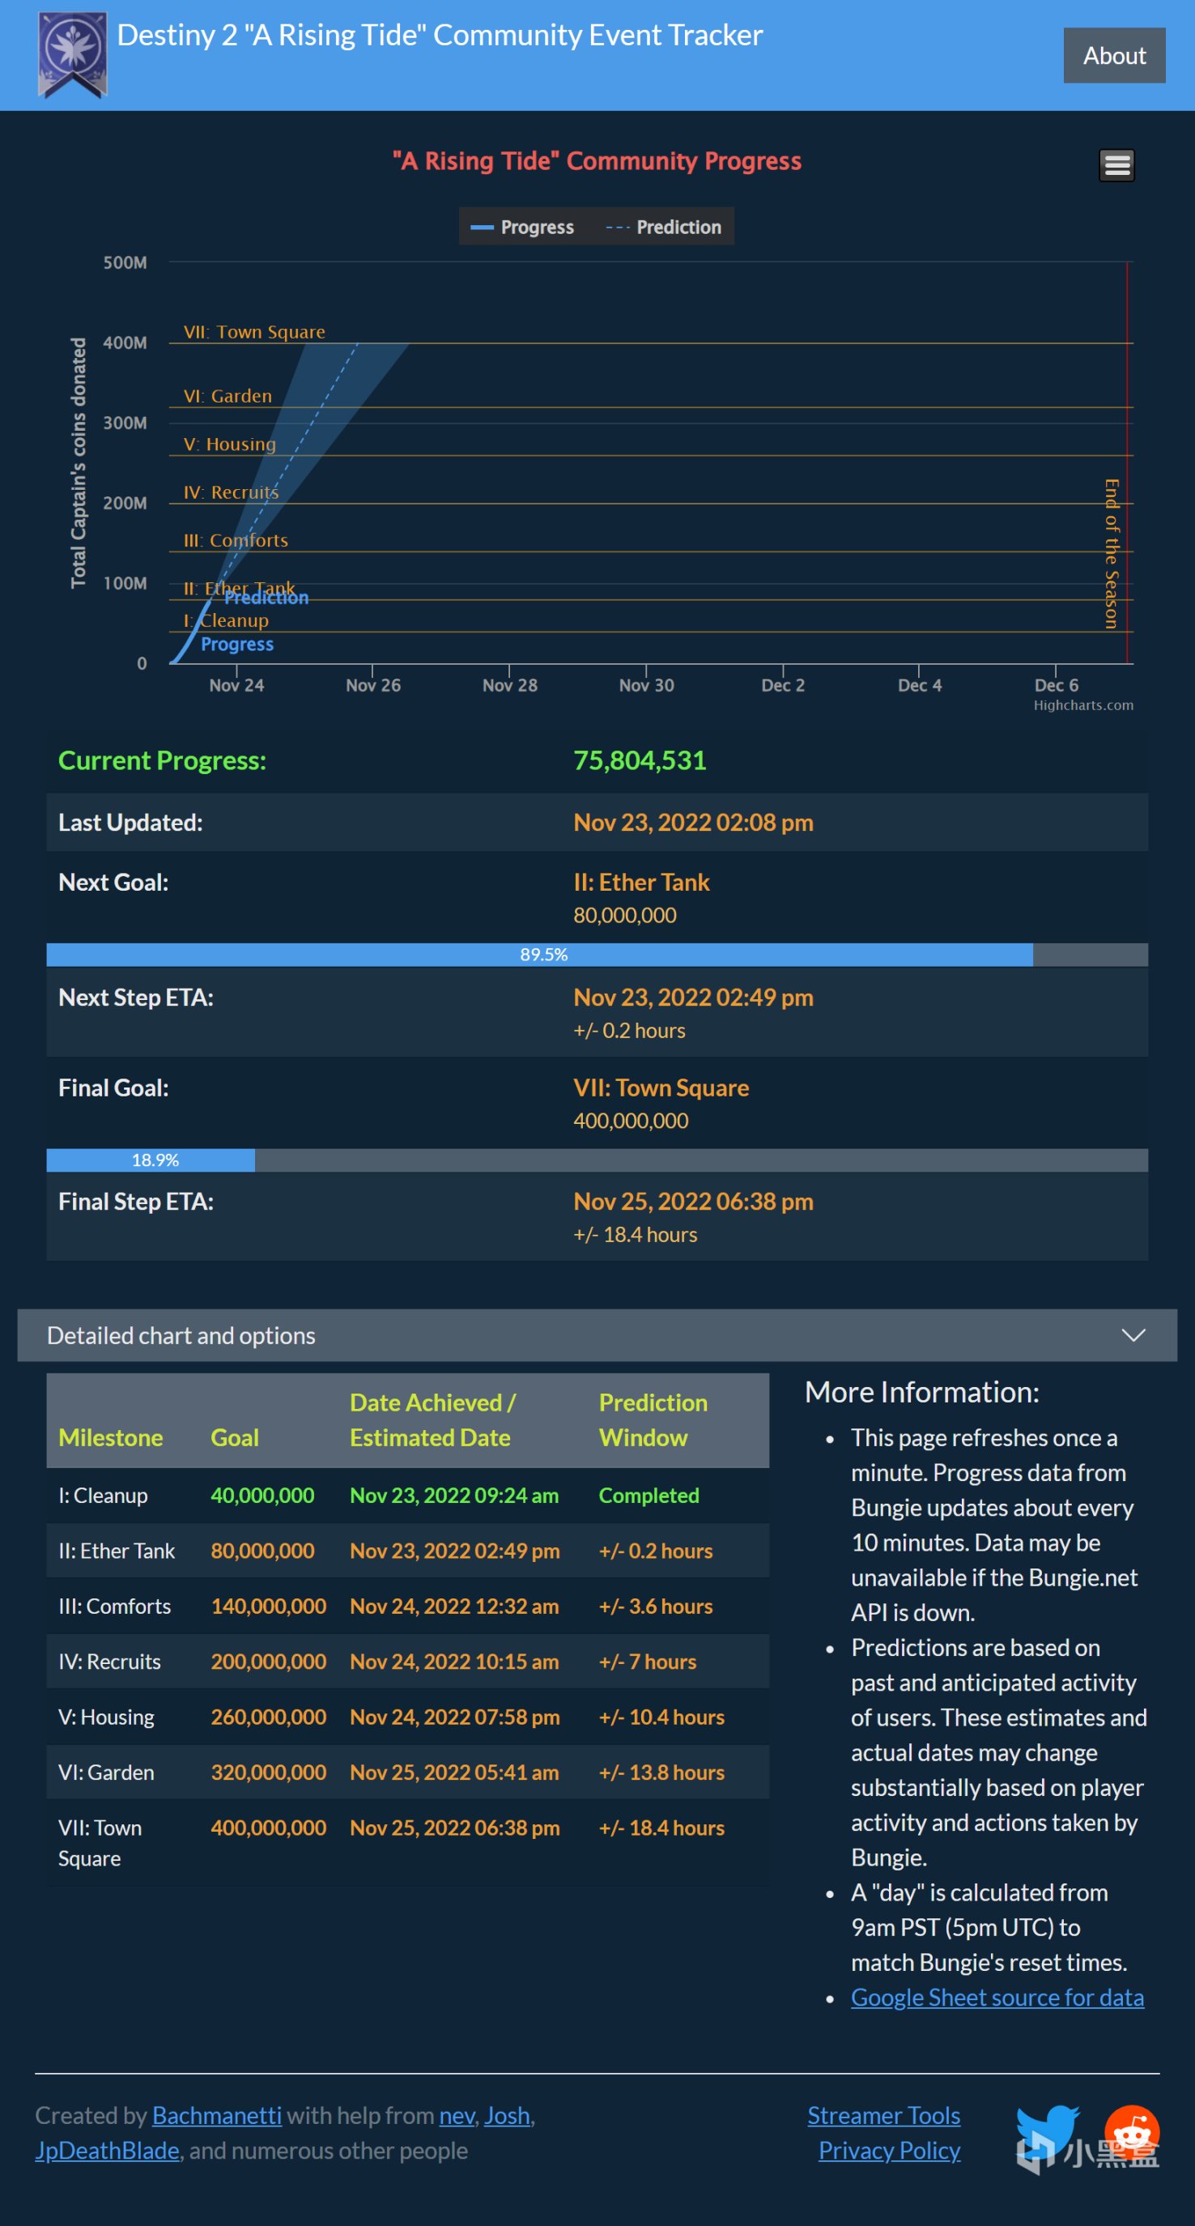Click the Rising Tide emblem logo
Viewport: 1195px width, 2226px height.
click(x=73, y=54)
